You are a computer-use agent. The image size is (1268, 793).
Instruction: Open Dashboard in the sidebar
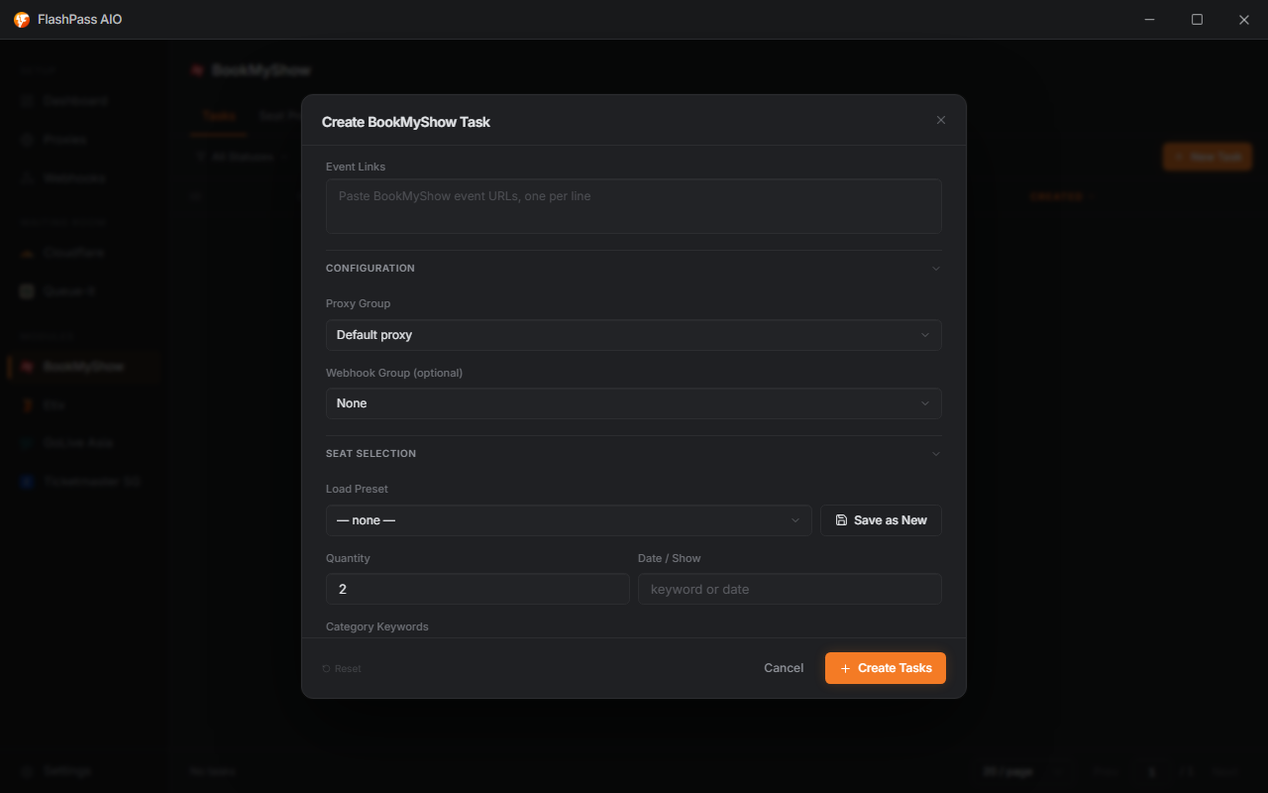[83, 101]
